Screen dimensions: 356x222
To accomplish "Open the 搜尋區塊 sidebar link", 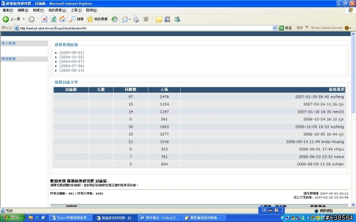I will 8,59.
